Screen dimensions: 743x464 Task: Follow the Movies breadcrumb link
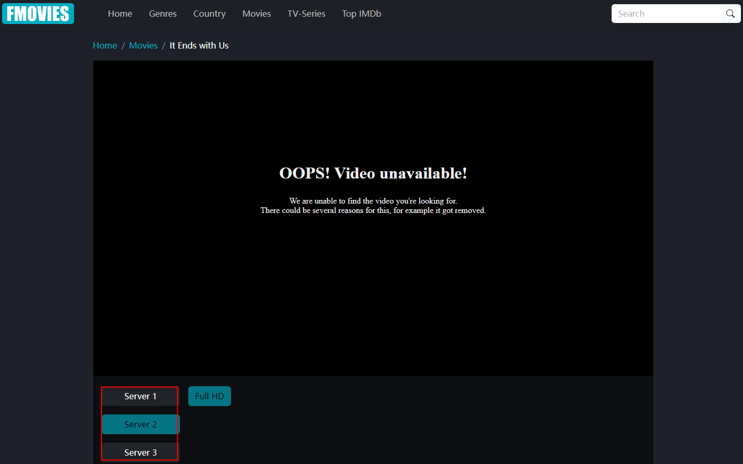click(x=143, y=45)
